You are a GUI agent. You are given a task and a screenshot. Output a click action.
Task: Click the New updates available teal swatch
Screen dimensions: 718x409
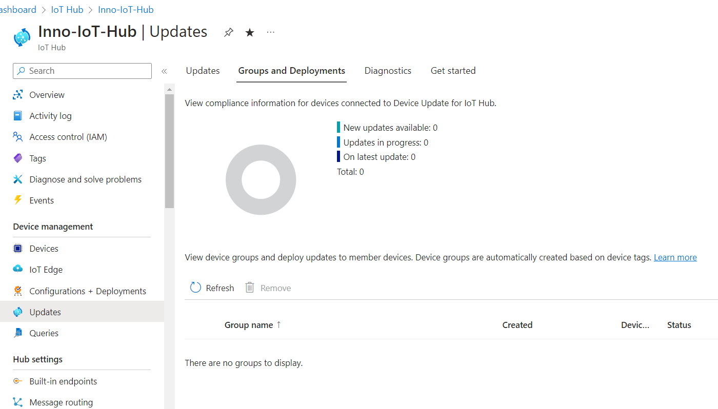pos(338,127)
